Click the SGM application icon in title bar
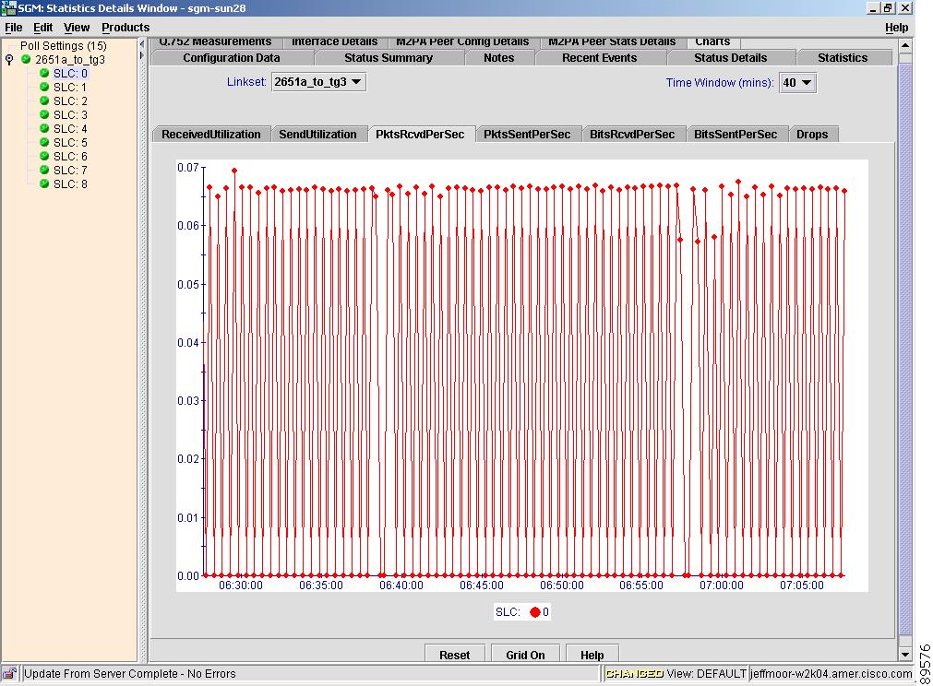This screenshot has height=686, width=933. pyautogui.click(x=9, y=8)
